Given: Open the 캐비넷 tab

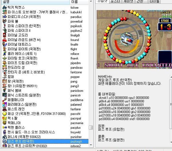Looking at the screenshot, I should pos(128,1).
